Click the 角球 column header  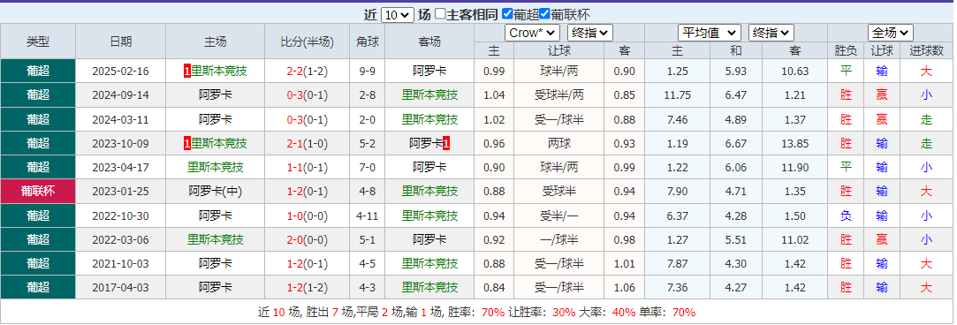(x=368, y=42)
